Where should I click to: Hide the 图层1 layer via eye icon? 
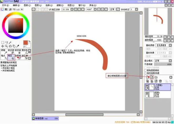[x=147, y=93]
